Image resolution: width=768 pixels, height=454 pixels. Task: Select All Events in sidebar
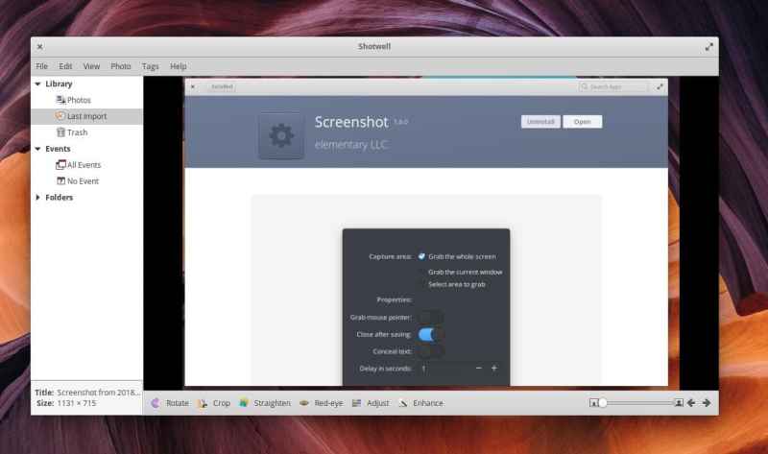click(x=83, y=165)
